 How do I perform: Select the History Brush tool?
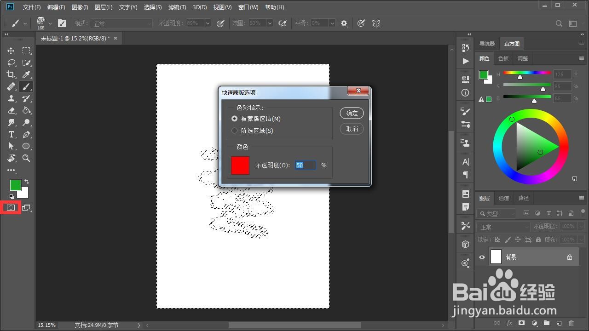click(27, 98)
